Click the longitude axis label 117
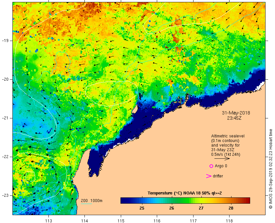The height and width of the screenshot is (223, 275). (193, 221)
